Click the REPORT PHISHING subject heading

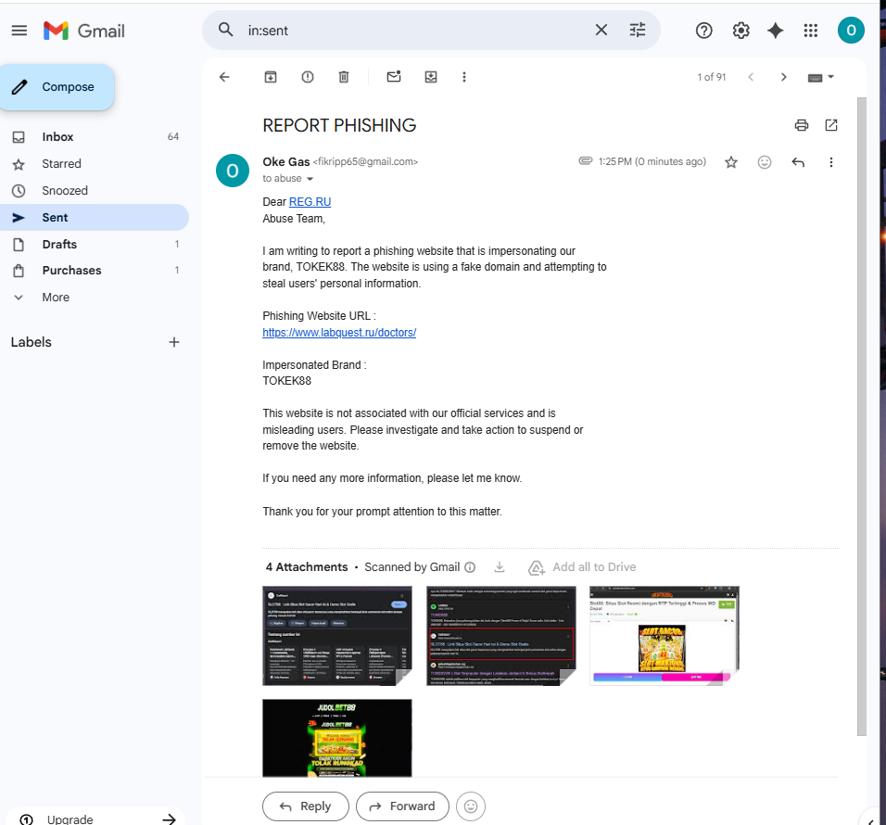(x=339, y=125)
